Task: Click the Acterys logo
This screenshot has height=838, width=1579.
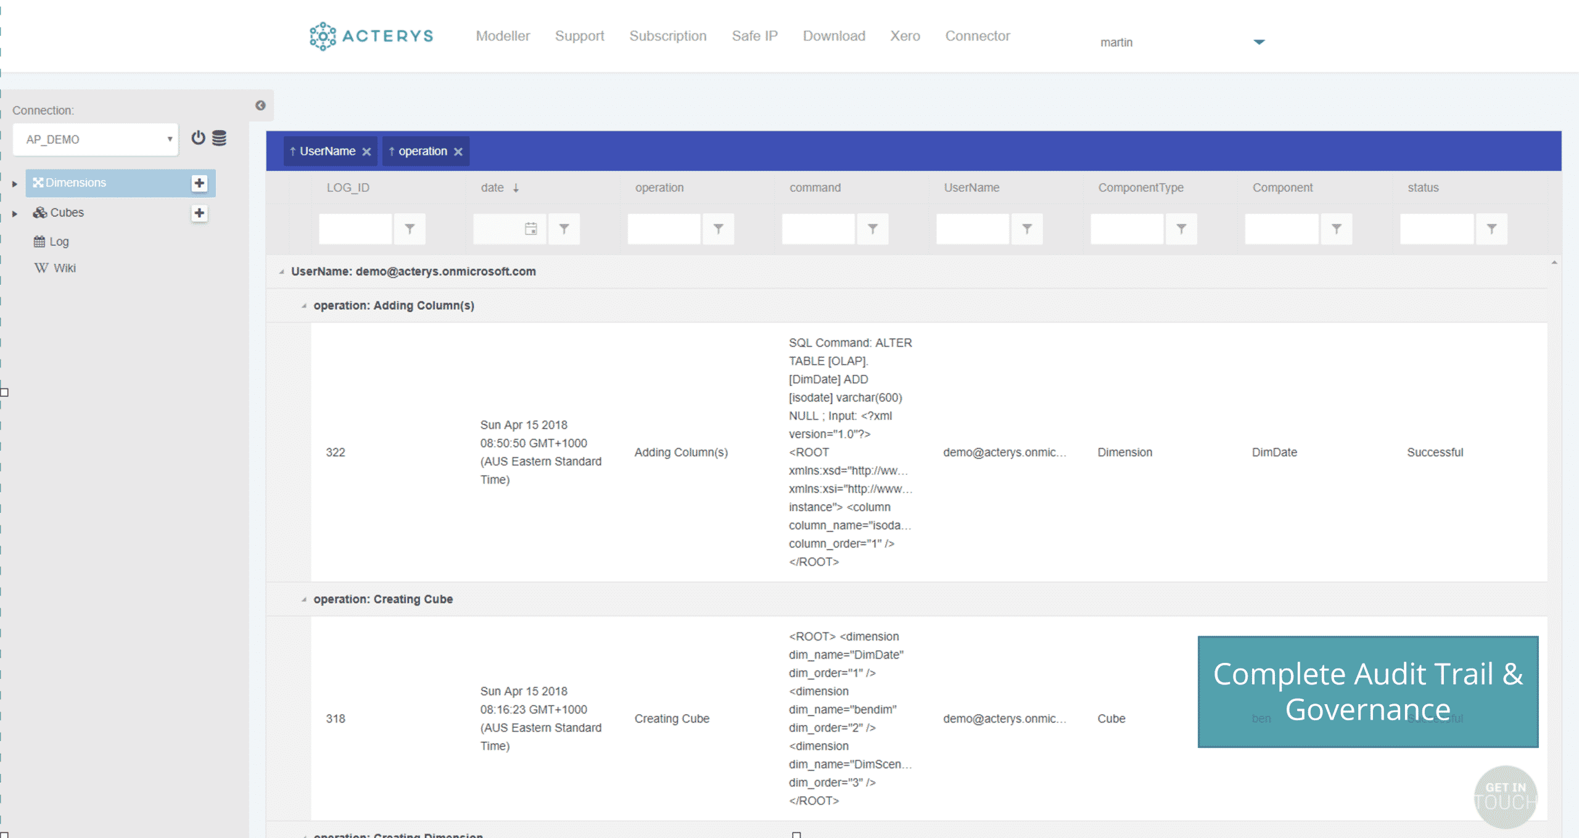Action: coord(371,36)
